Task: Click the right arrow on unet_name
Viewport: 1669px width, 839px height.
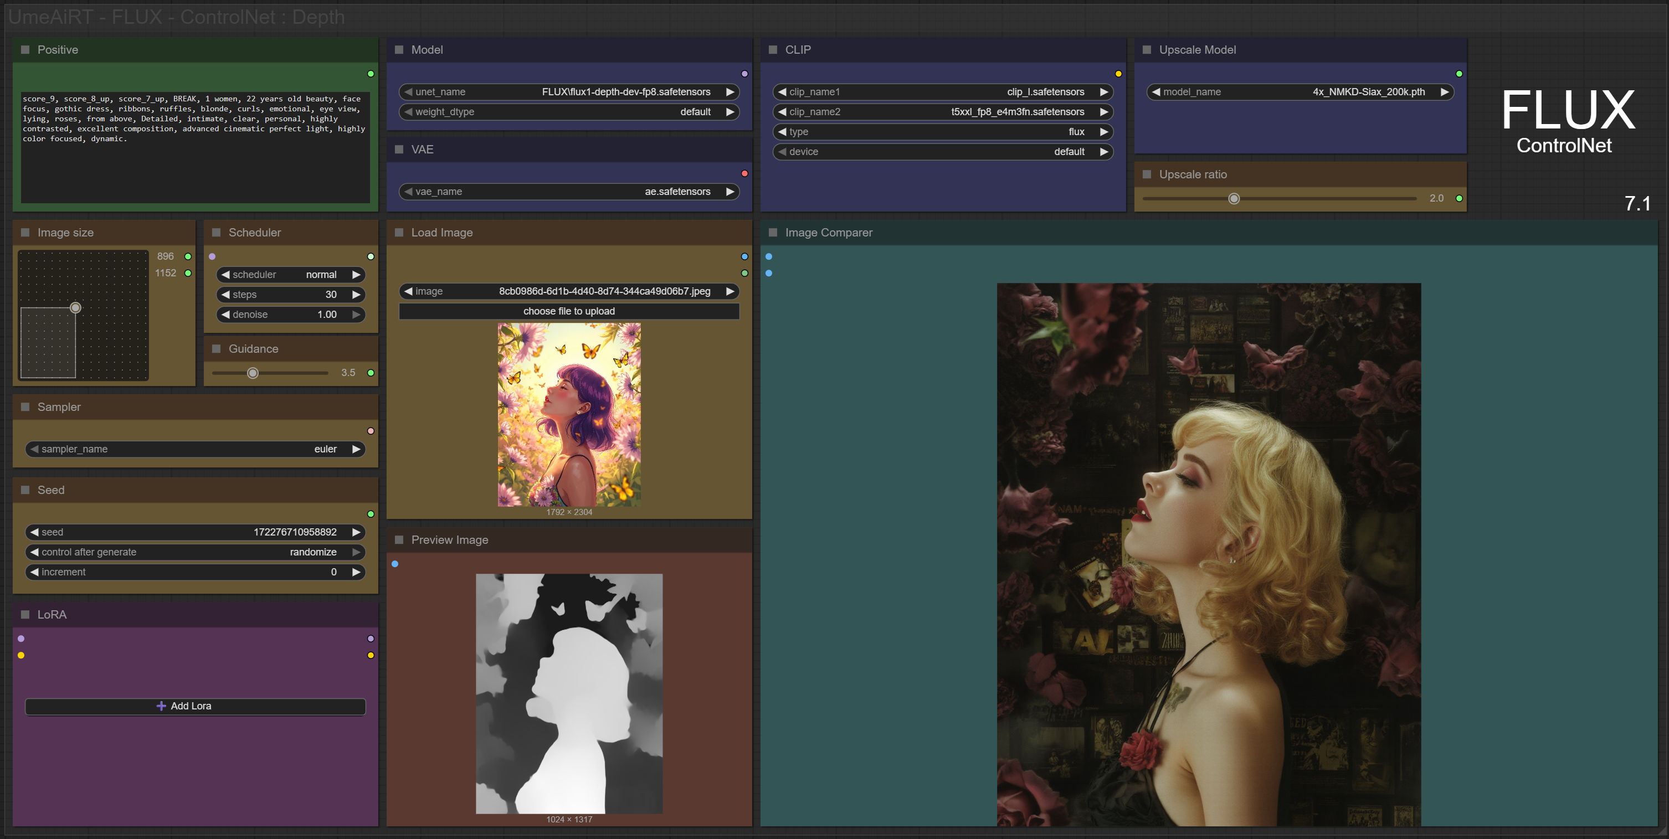Action: (x=730, y=92)
